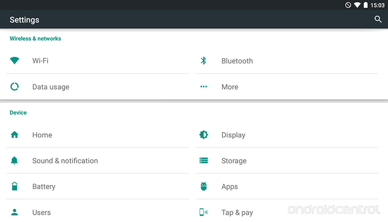Viewport: 388px width, 222px height.
Task: Tap the Battery icon in Device list
Action: pos(14,186)
